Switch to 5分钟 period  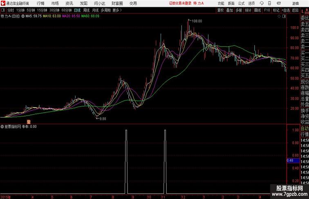31,10
